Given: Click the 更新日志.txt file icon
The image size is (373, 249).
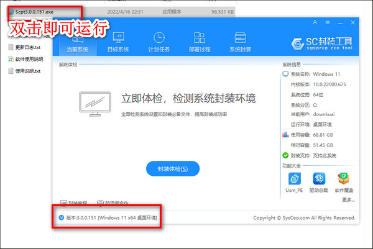Looking at the screenshot, I should pos(11,47).
